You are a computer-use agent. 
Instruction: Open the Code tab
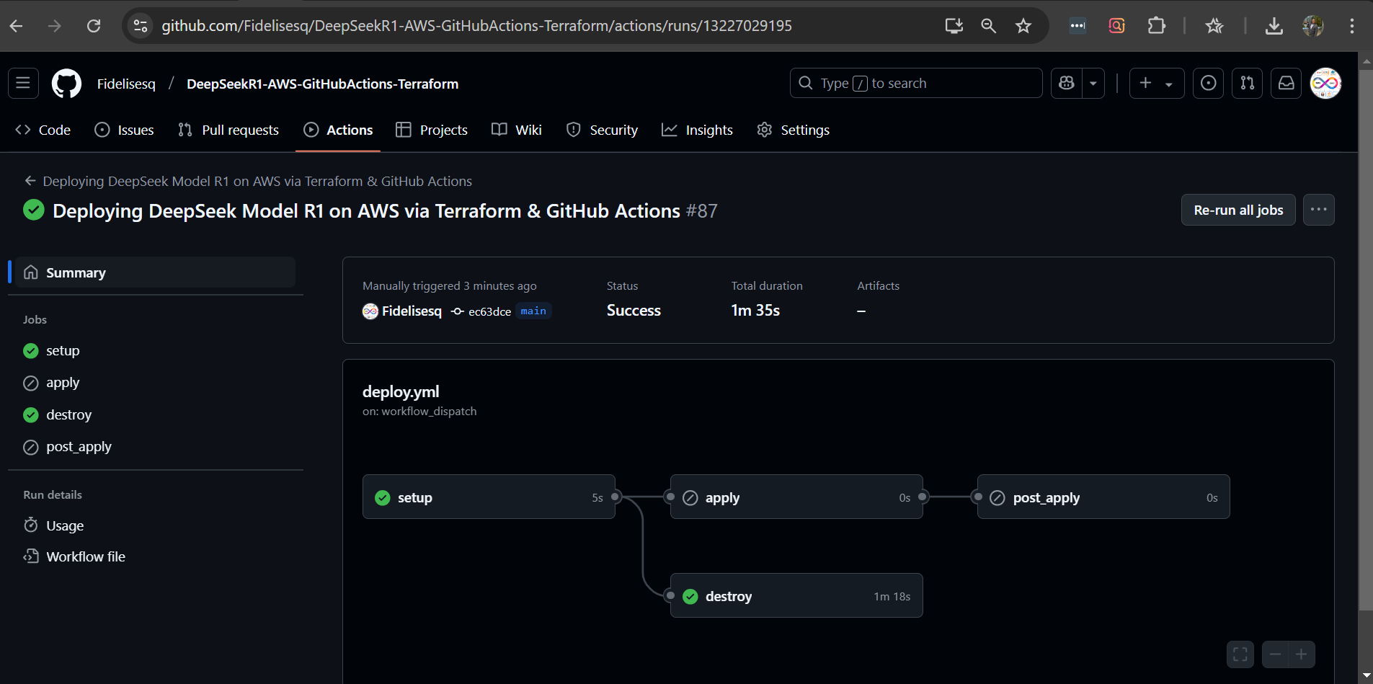(43, 130)
